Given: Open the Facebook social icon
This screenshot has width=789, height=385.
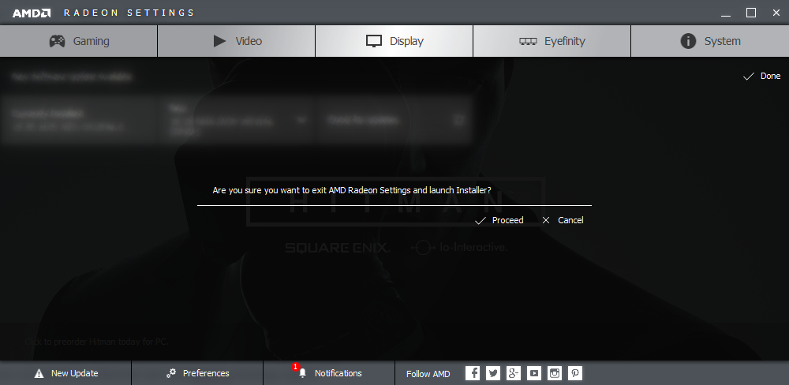Looking at the screenshot, I should click(x=473, y=373).
